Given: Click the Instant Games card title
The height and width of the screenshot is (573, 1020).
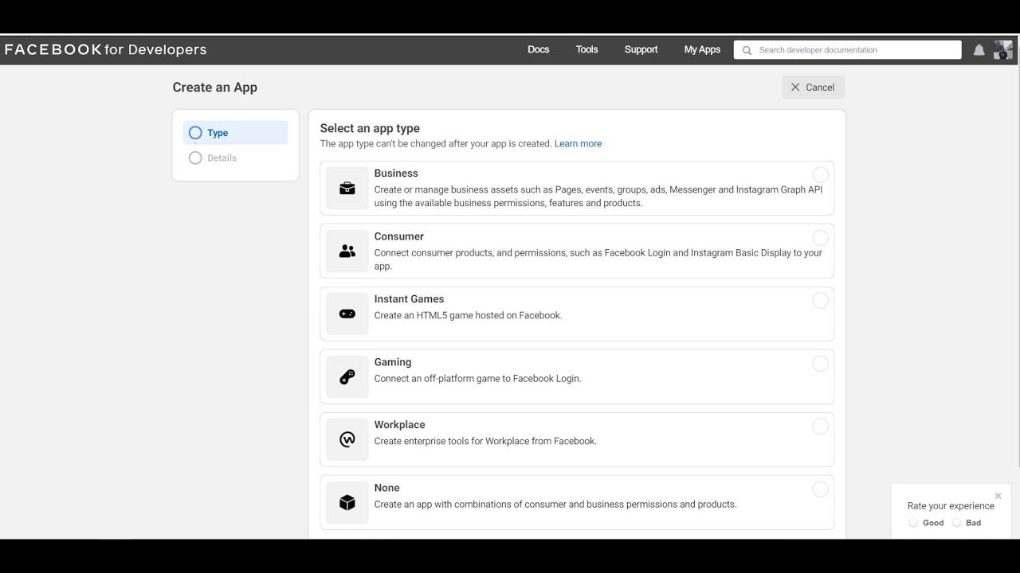Looking at the screenshot, I should 410,298.
